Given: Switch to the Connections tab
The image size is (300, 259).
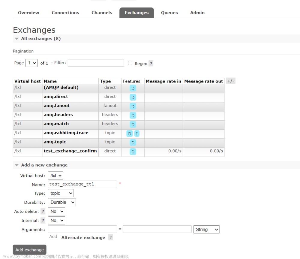Looking at the screenshot, I should click(x=65, y=13).
